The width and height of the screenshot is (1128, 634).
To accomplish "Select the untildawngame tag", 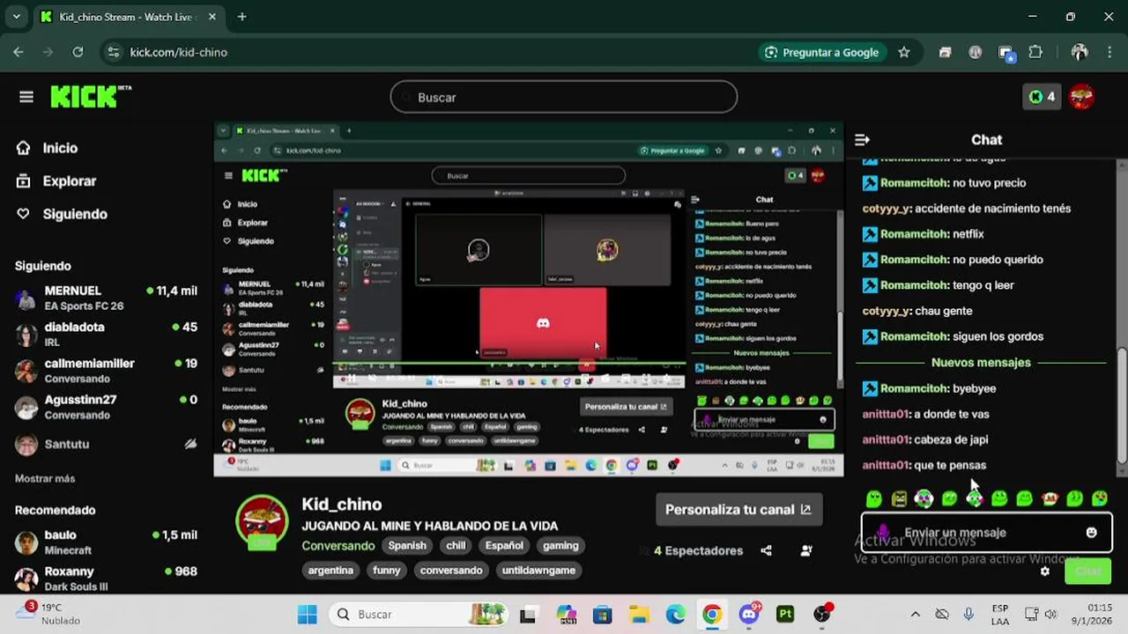I will pos(538,570).
